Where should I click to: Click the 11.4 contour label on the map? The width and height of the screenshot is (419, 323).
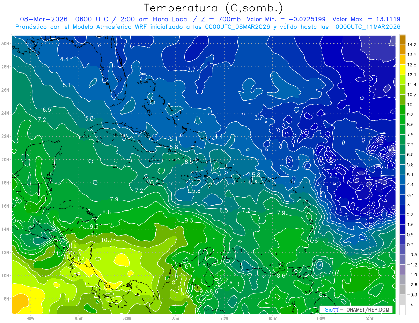click(70, 300)
